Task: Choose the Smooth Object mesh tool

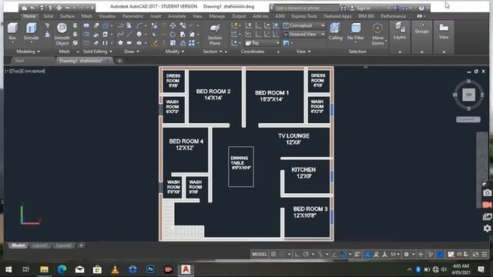Action: [62, 34]
